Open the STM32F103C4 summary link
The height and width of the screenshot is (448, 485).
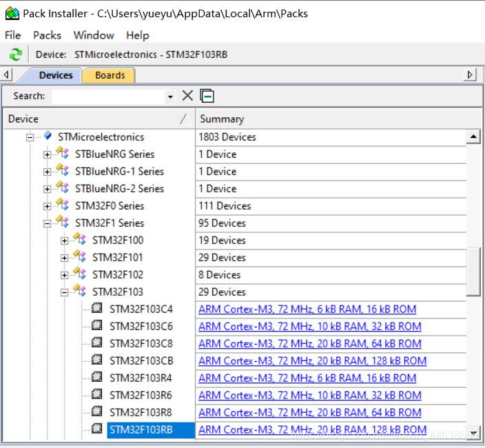307,309
